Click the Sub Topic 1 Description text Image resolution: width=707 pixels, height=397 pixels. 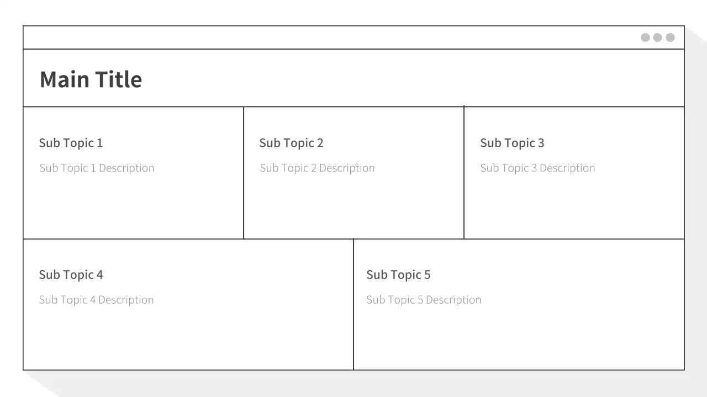tap(97, 168)
